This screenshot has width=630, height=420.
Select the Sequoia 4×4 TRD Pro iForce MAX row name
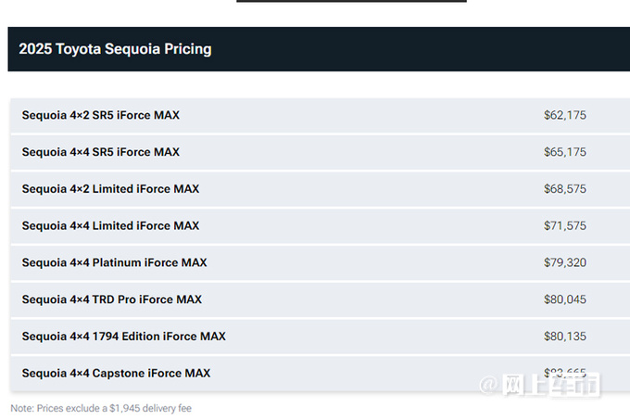coord(112,299)
